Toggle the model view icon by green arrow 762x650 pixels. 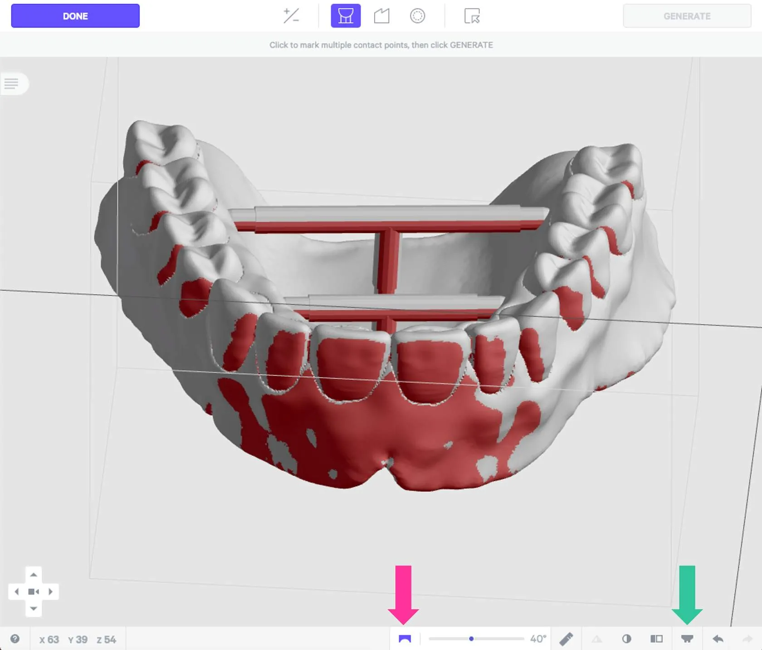point(687,639)
